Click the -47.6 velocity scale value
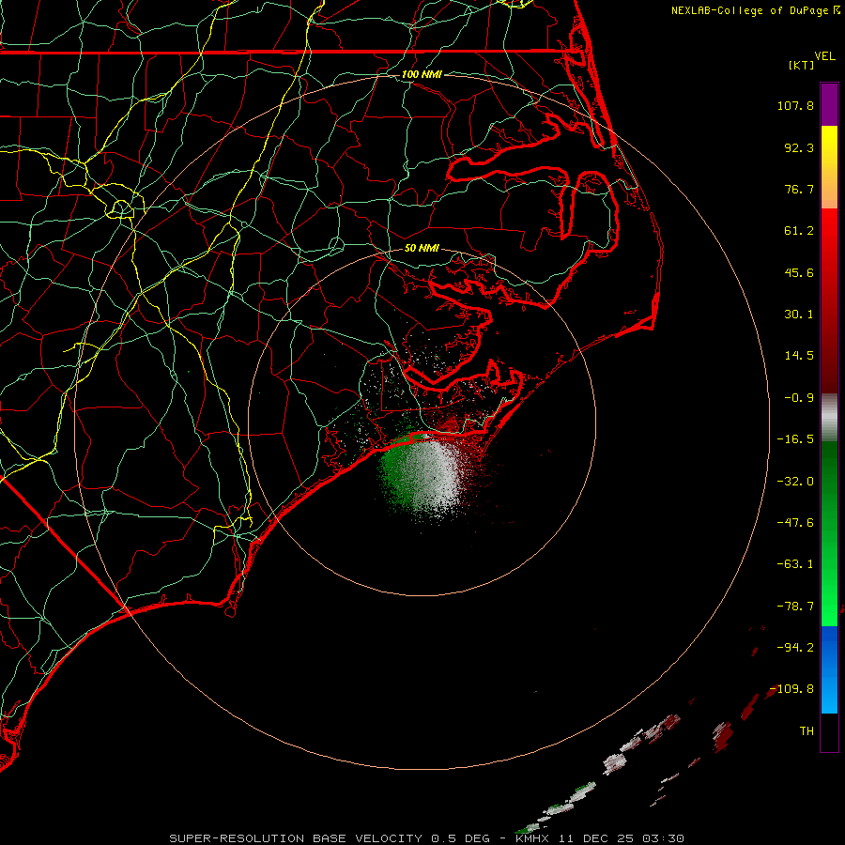The width and height of the screenshot is (845, 845). tap(795, 523)
